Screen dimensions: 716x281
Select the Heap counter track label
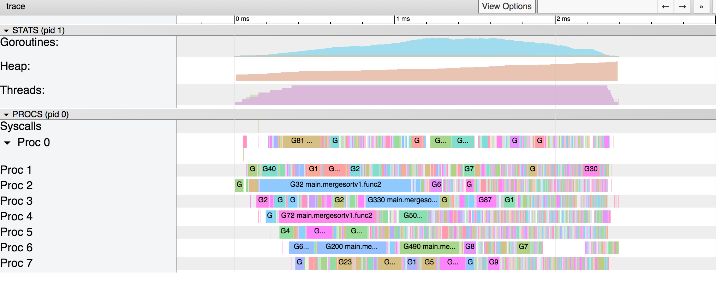pyautogui.click(x=15, y=66)
